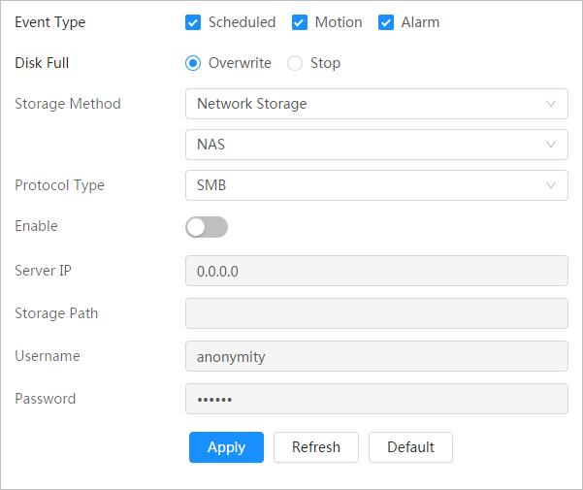Select Stop for Disk Full
Viewport: 583px width, 490px height.
click(x=295, y=63)
